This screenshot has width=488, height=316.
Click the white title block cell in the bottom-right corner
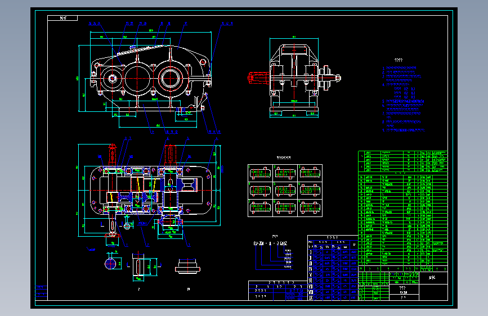click(x=433, y=292)
